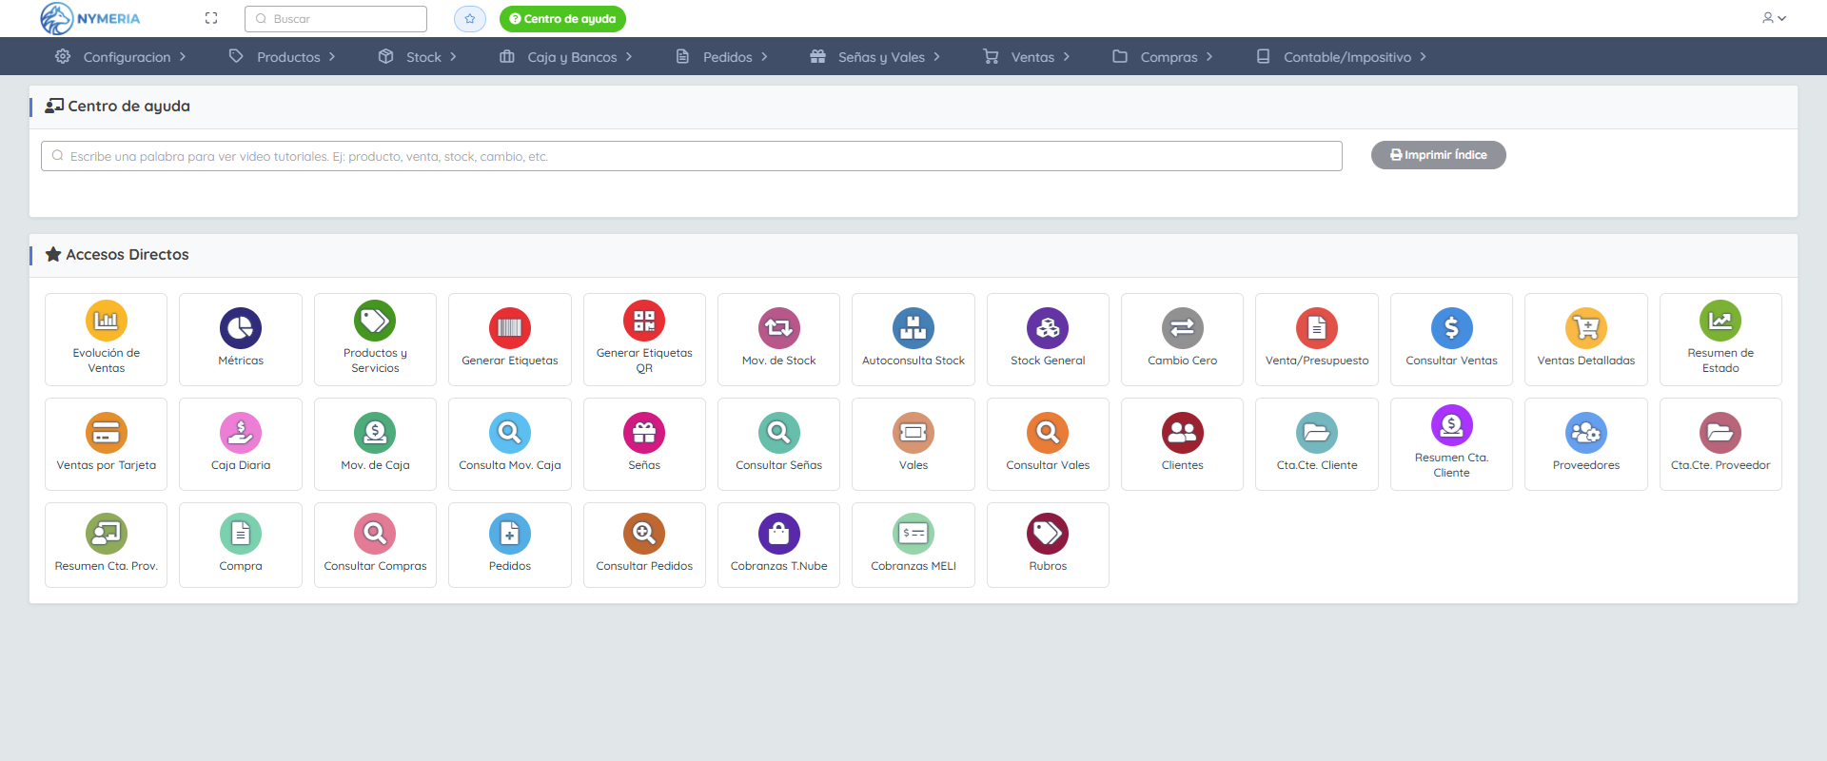Expand the Caja y Bancos menu
The width and height of the screenshot is (1827, 761).
click(566, 57)
